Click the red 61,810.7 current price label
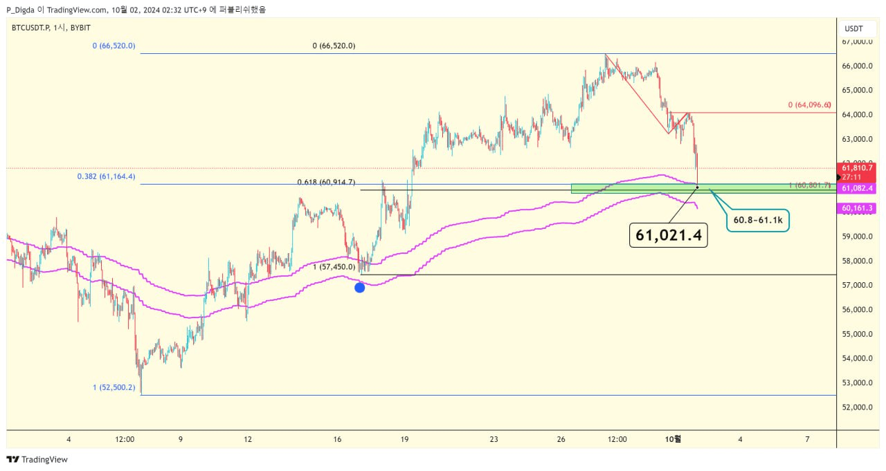The width and height of the screenshot is (886, 471). [857, 168]
